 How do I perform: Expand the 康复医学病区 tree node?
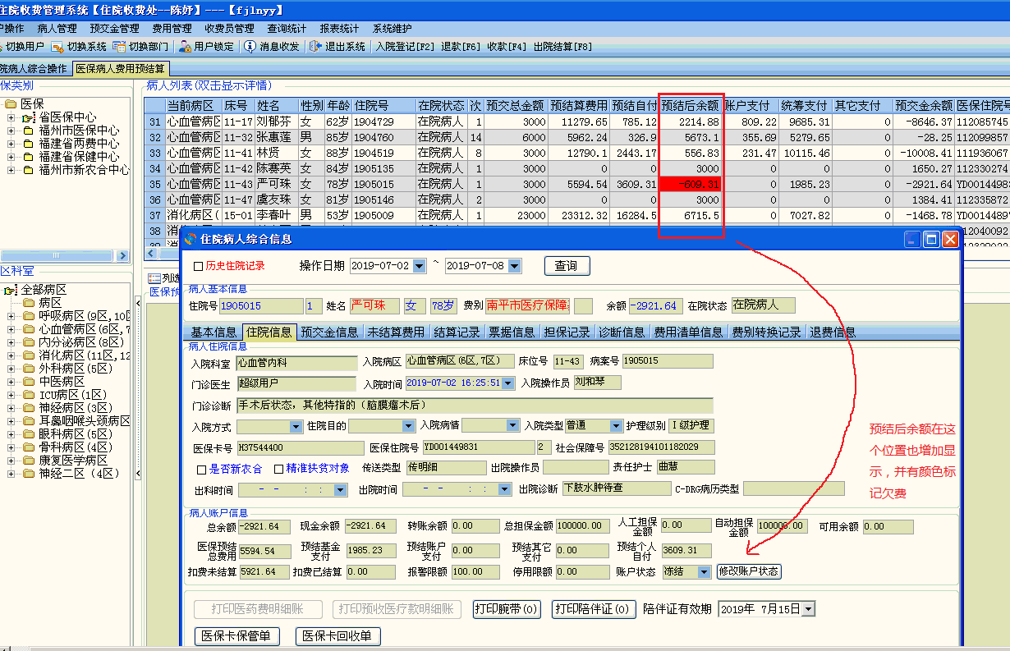(x=12, y=461)
